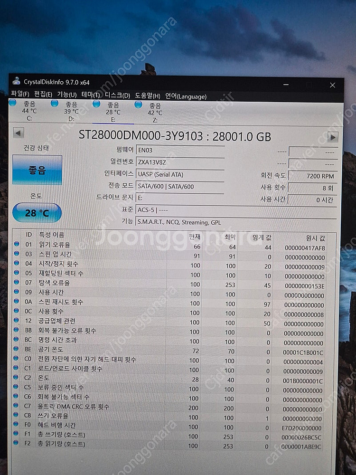Click the 특성 이름 column header
Screen dimensions: 356x475
click(x=52, y=235)
